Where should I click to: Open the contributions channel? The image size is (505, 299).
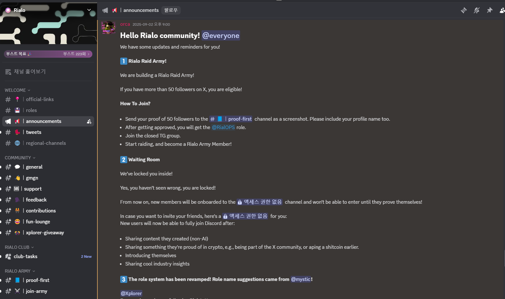click(48, 211)
